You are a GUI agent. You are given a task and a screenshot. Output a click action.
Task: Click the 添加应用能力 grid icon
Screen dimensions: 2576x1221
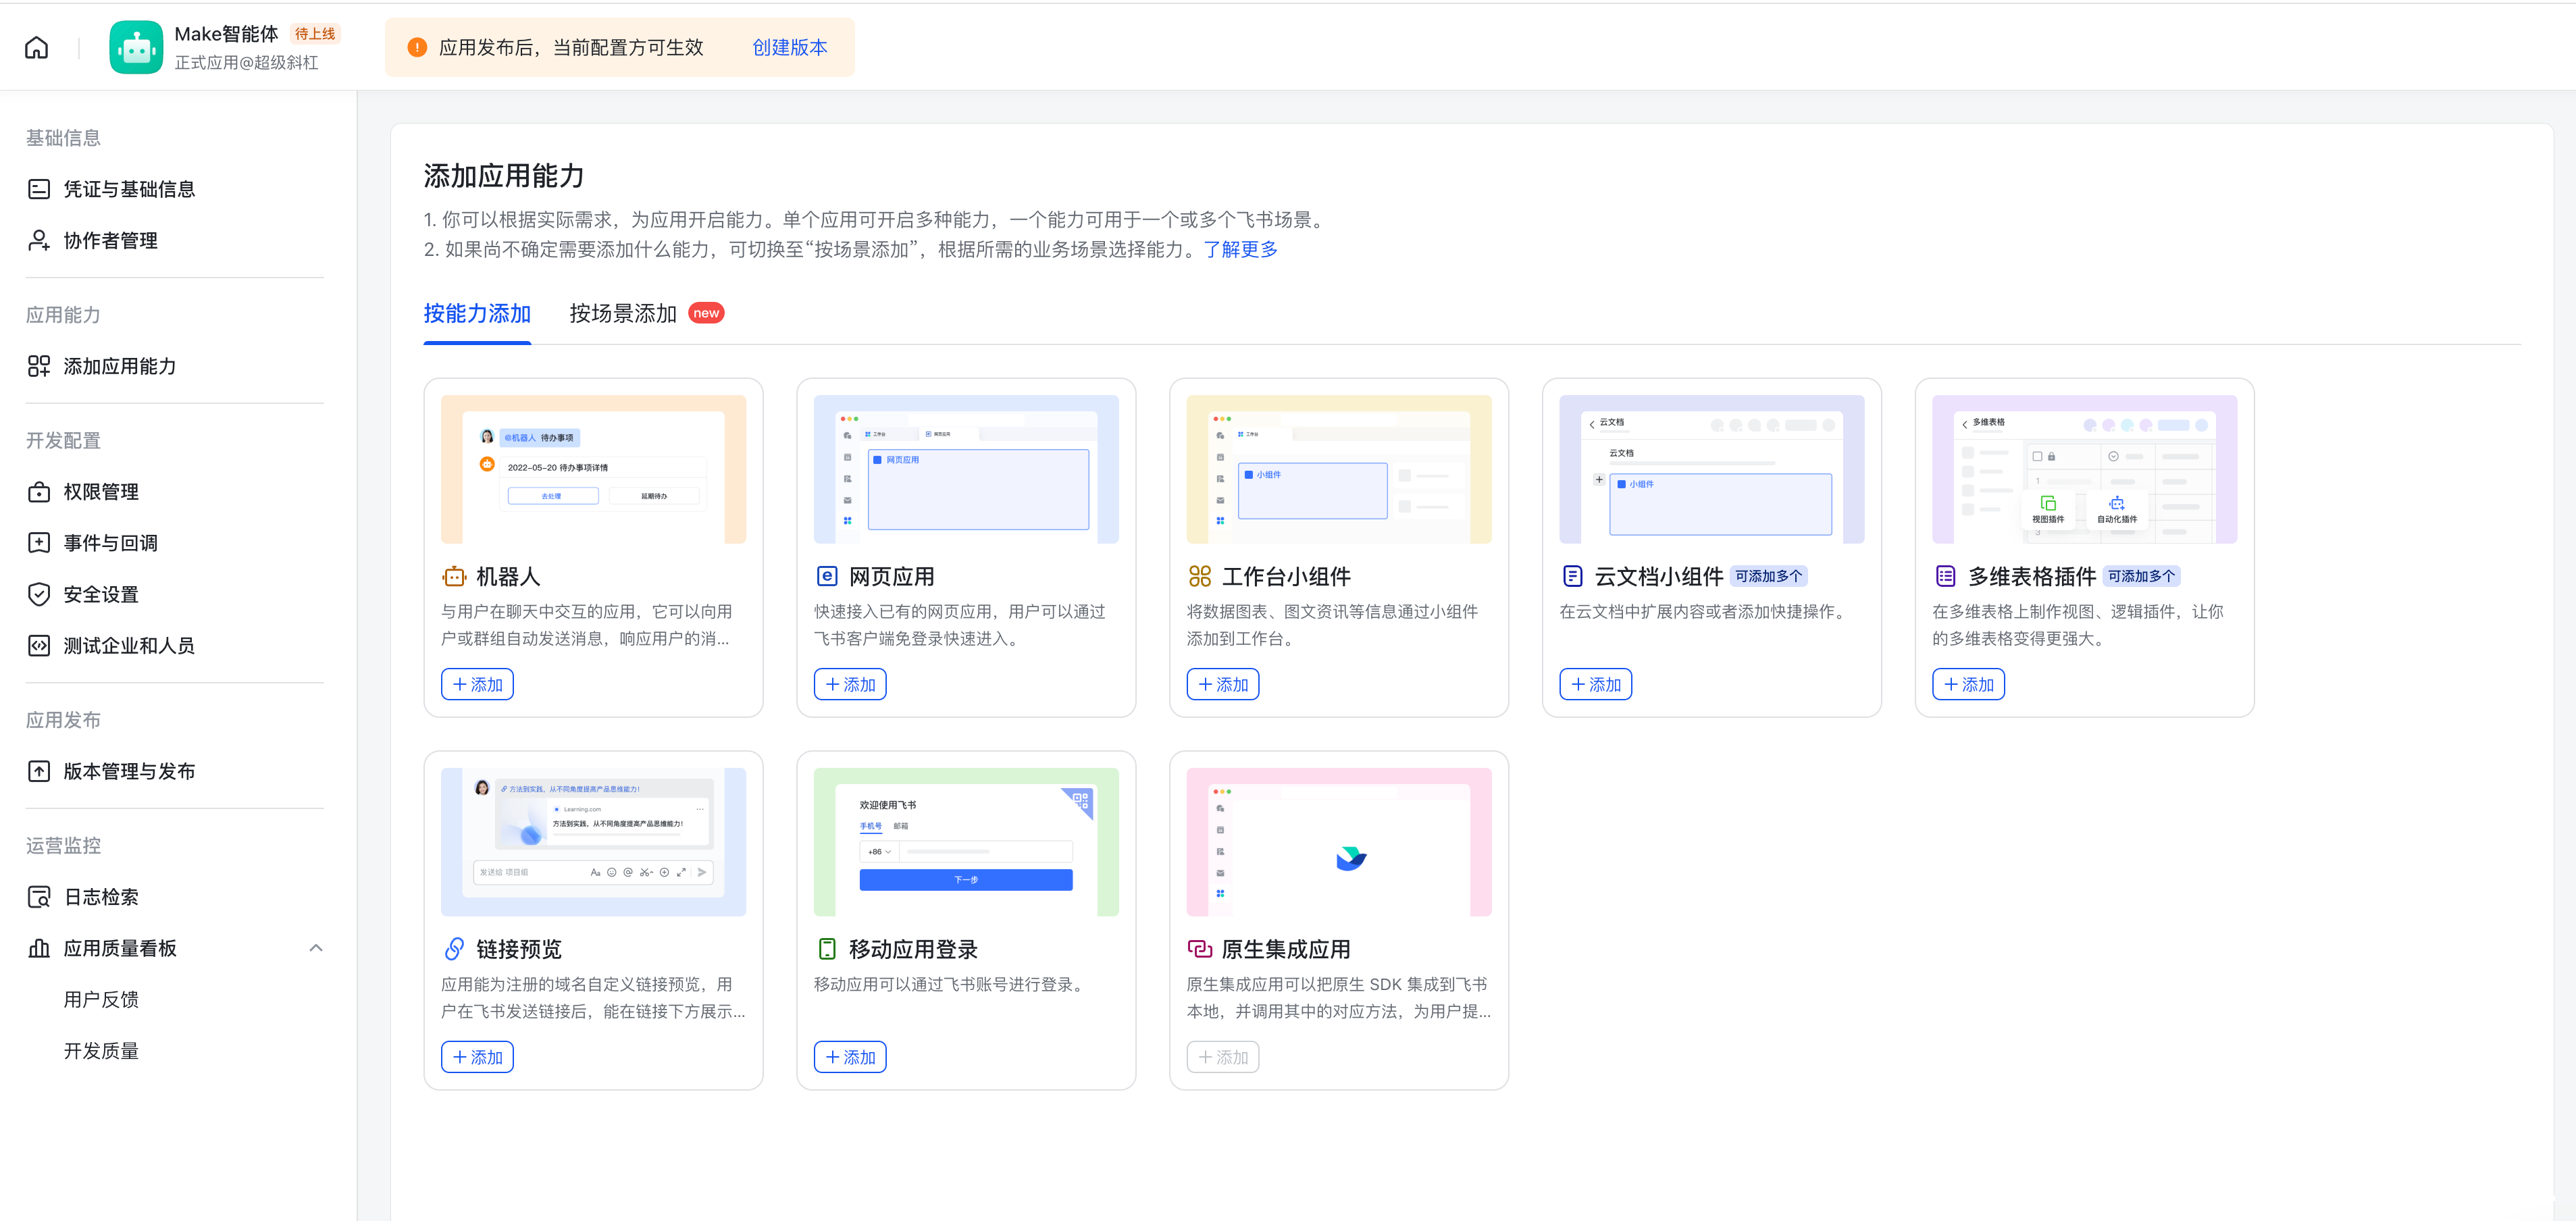click(x=38, y=366)
